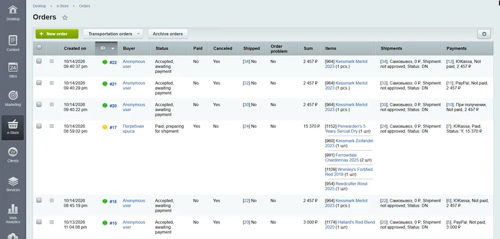Open order #22 link

(113, 62)
